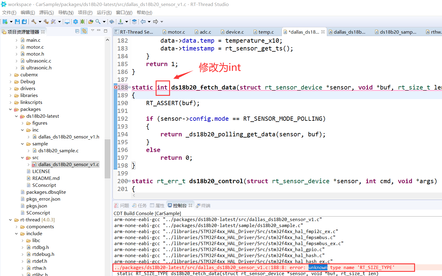The image size is (442, 276).
Task: Start debugging with the green bug icon
Action: (82, 22)
